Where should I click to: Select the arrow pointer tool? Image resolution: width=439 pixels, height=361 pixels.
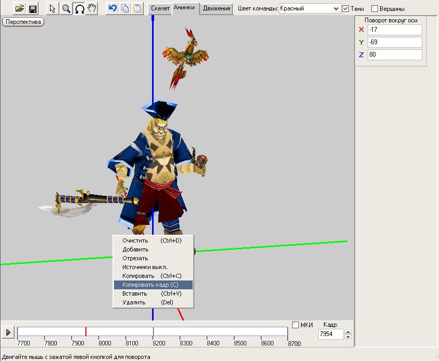tap(53, 9)
